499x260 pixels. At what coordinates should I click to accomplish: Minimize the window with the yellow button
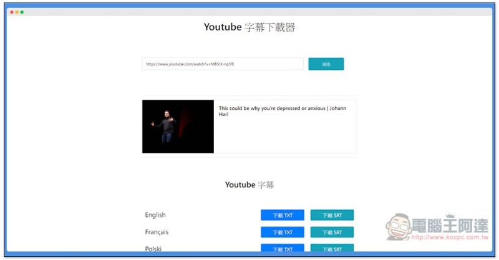(x=17, y=12)
